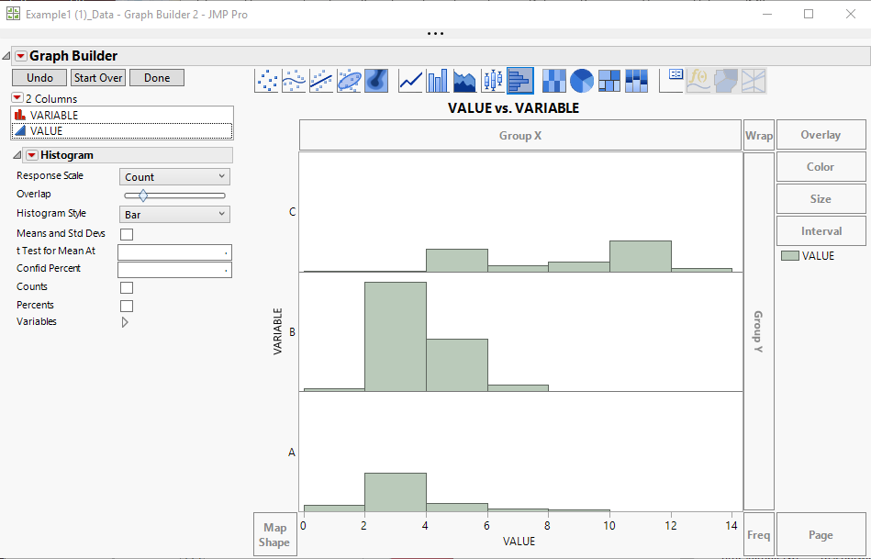Select the VALUE column in list

coord(122,130)
